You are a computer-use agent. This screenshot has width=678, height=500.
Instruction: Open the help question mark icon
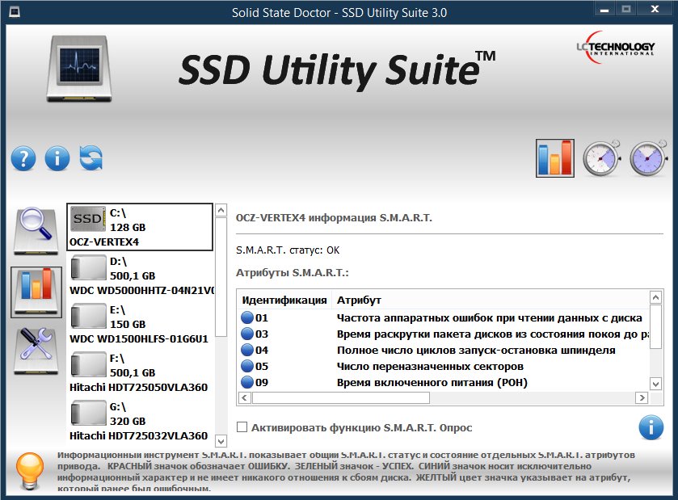(23, 158)
